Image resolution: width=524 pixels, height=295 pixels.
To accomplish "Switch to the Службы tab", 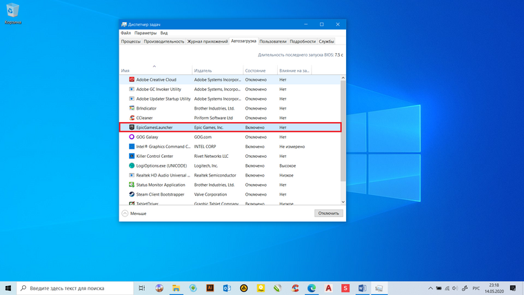I will [x=326, y=41].
